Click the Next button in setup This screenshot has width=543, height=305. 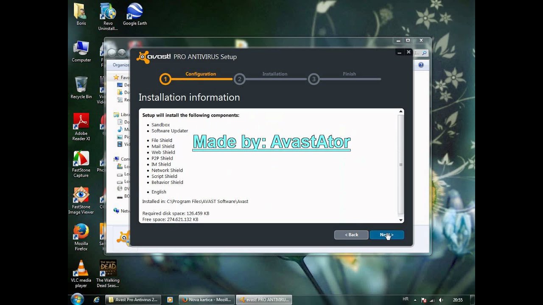[x=386, y=235]
